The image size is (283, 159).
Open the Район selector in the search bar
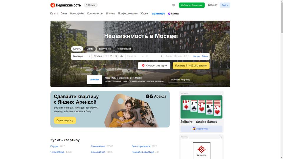(205, 56)
